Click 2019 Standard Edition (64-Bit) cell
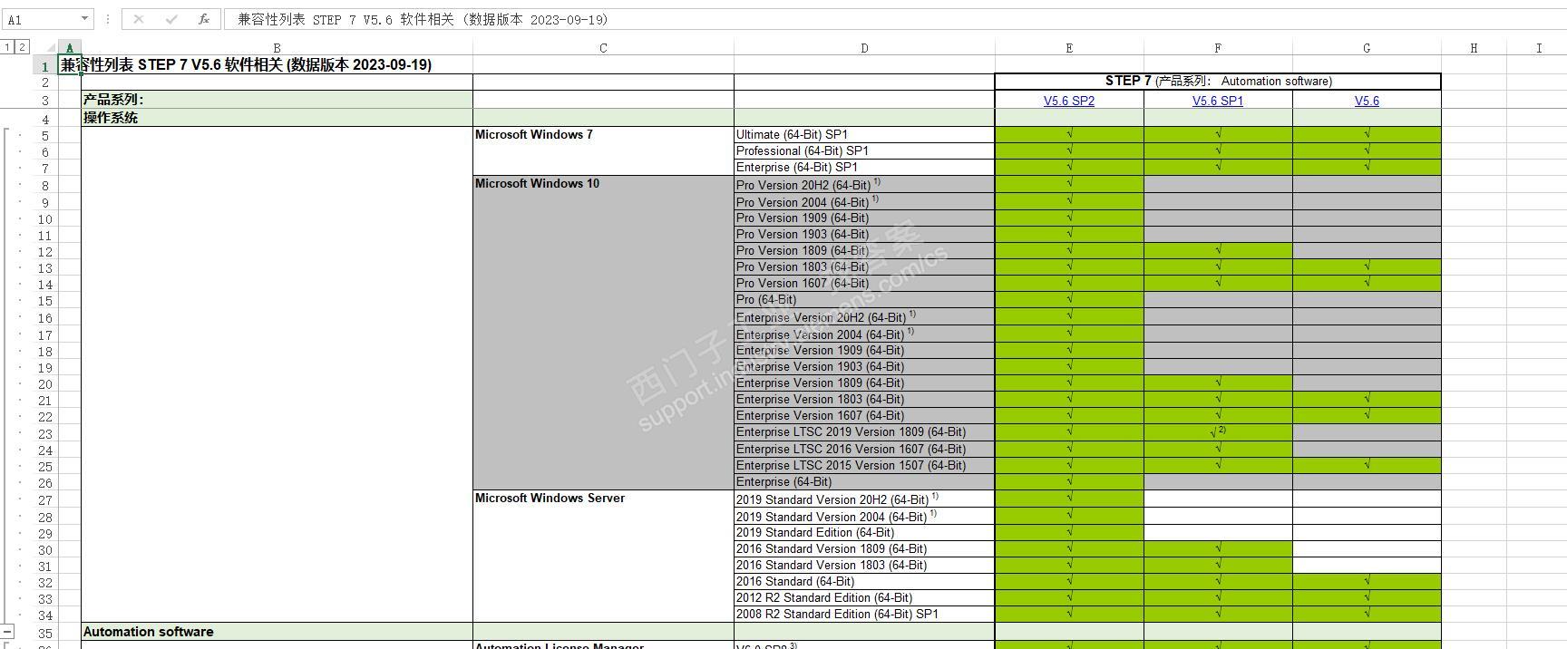This screenshot has height=649, width=1567. (x=864, y=533)
